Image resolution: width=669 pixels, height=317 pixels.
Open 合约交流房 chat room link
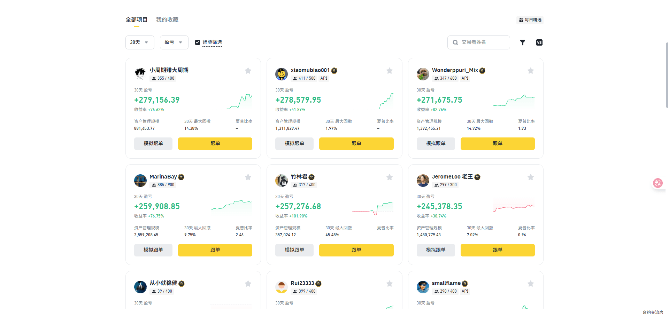(653, 312)
